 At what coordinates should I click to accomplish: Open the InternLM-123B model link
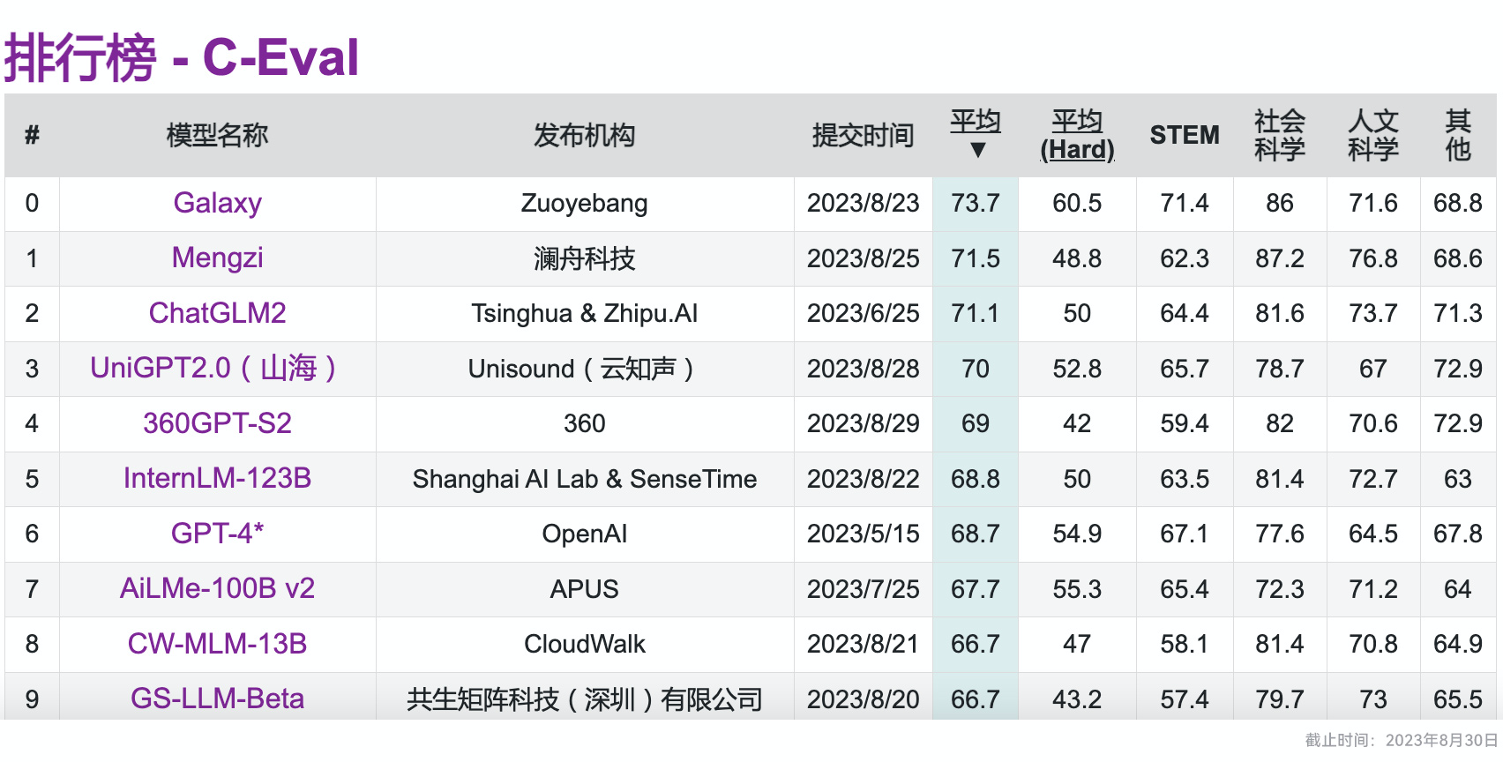tap(217, 478)
